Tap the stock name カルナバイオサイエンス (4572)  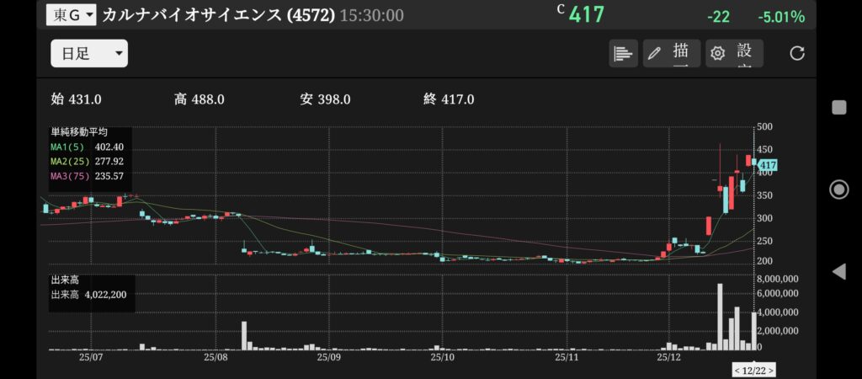tap(218, 15)
